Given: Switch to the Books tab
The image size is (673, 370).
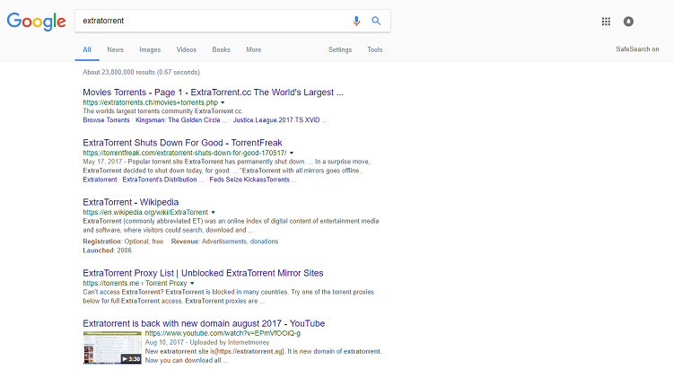Looking at the screenshot, I should tap(221, 50).
